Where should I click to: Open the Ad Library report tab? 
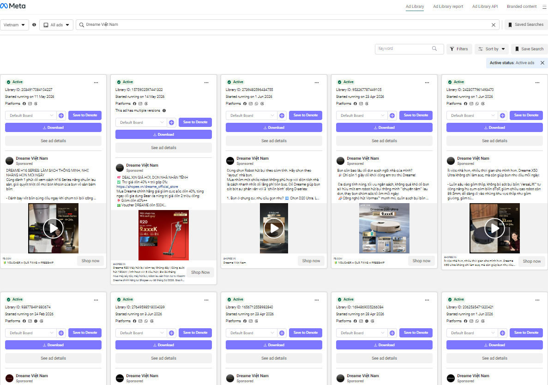[448, 6]
